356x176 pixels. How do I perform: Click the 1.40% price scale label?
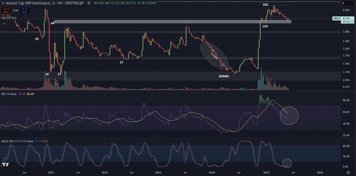(347, 64)
